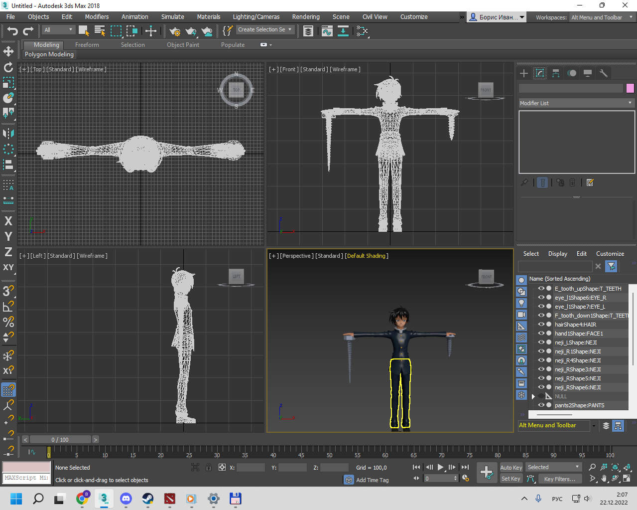Screen dimensions: 637x510
Task: Switch to the Freeform ribbon tab
Action: (x=87, y=45)
